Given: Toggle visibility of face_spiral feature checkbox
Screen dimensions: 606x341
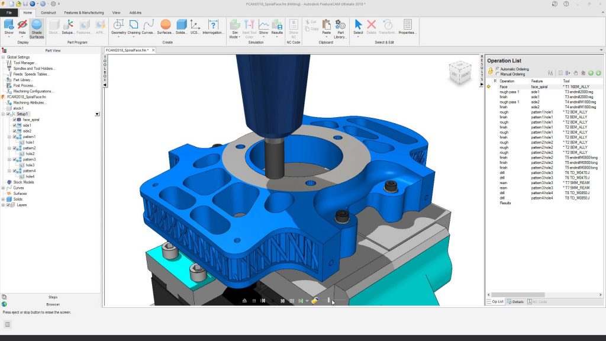Looking at the screenshot, I should pyautogui.click(x=14, y=120).
